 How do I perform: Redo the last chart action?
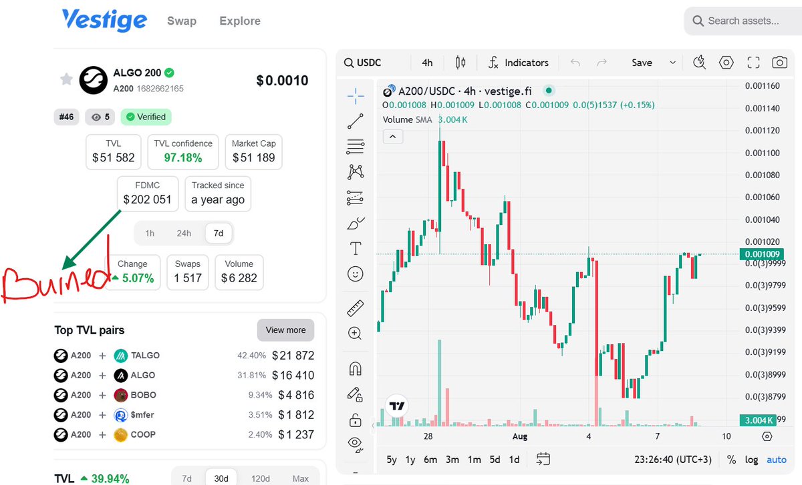601,63
